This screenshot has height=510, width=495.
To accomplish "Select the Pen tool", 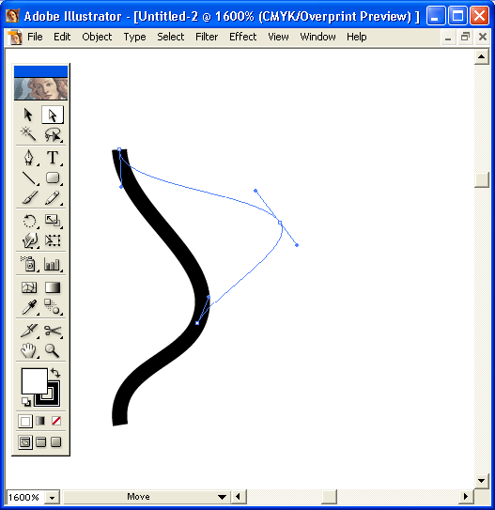I will click(x=29, y=158).
